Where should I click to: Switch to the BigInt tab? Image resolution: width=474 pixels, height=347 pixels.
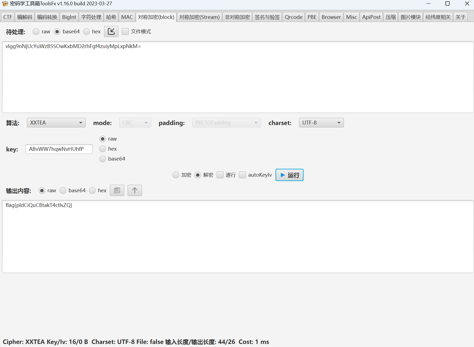tap(69, 17)
